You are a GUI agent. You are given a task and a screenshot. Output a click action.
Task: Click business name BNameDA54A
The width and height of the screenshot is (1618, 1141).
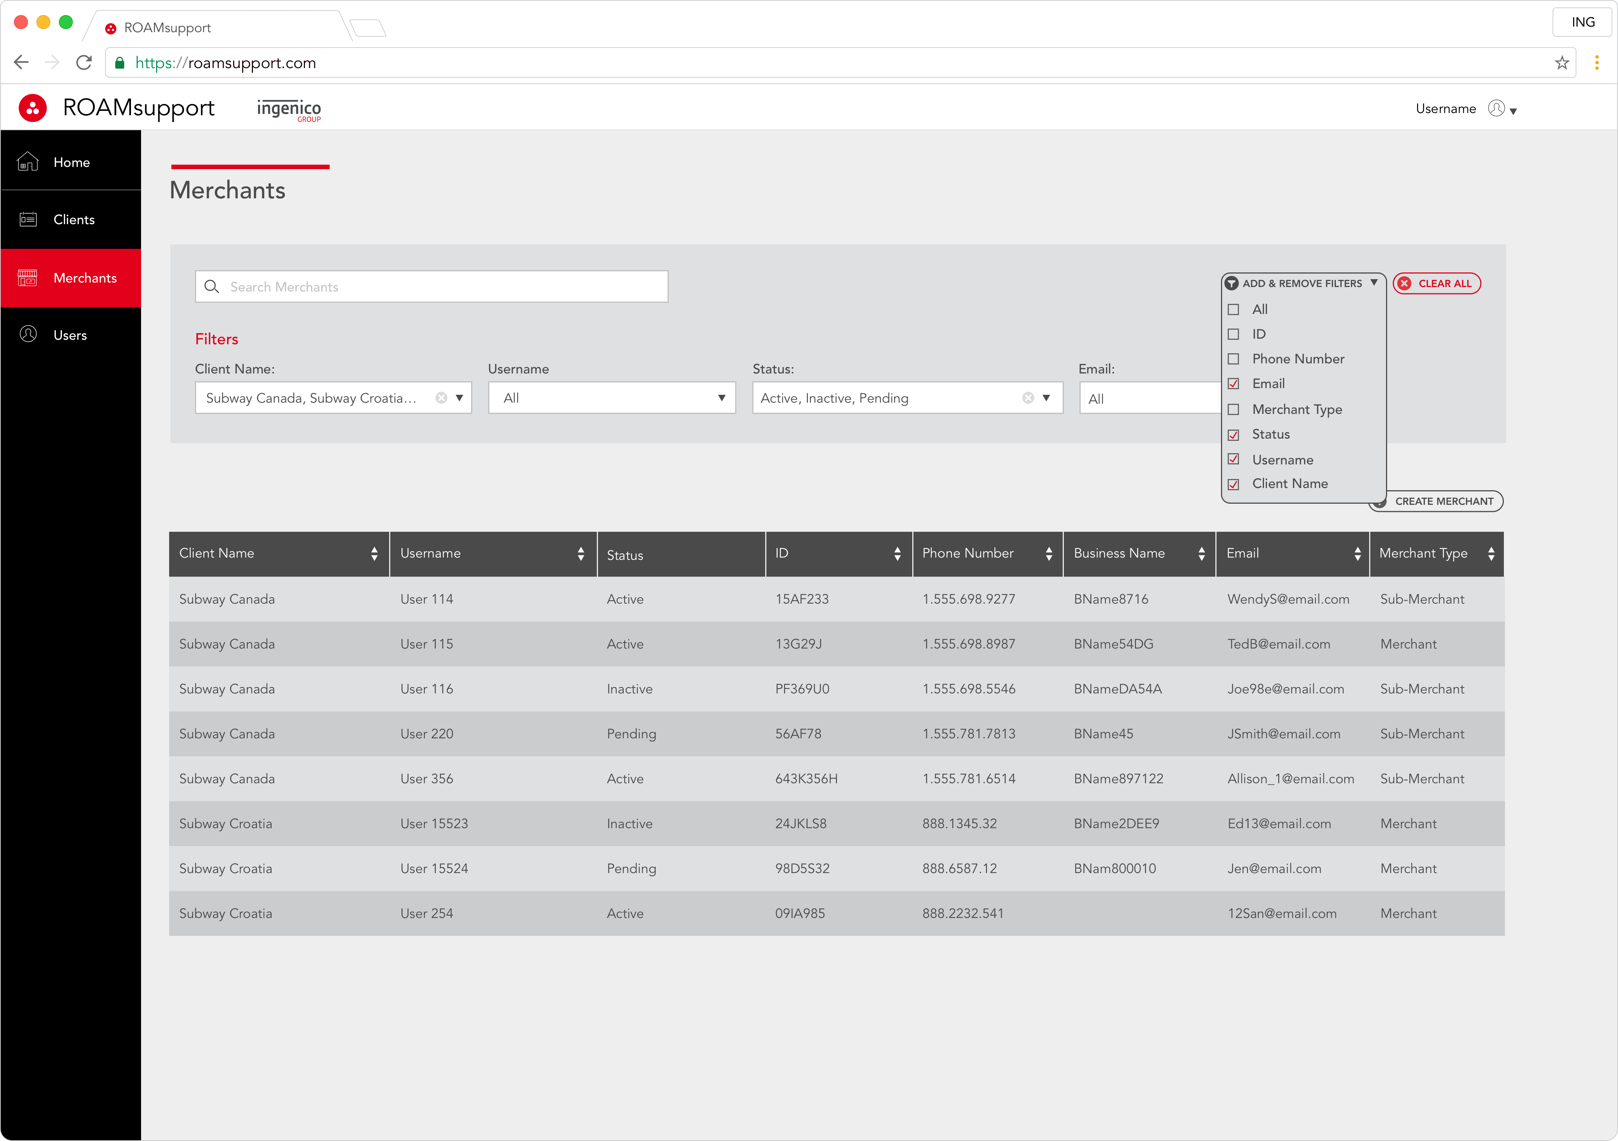pos(1118,689)
